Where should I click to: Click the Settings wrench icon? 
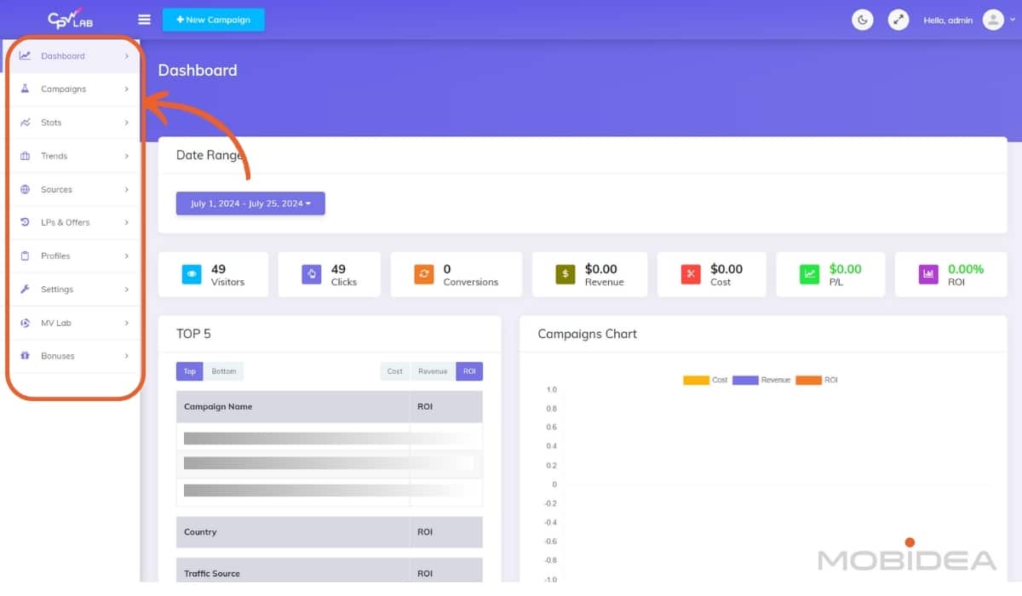click(x=25, y=289)
